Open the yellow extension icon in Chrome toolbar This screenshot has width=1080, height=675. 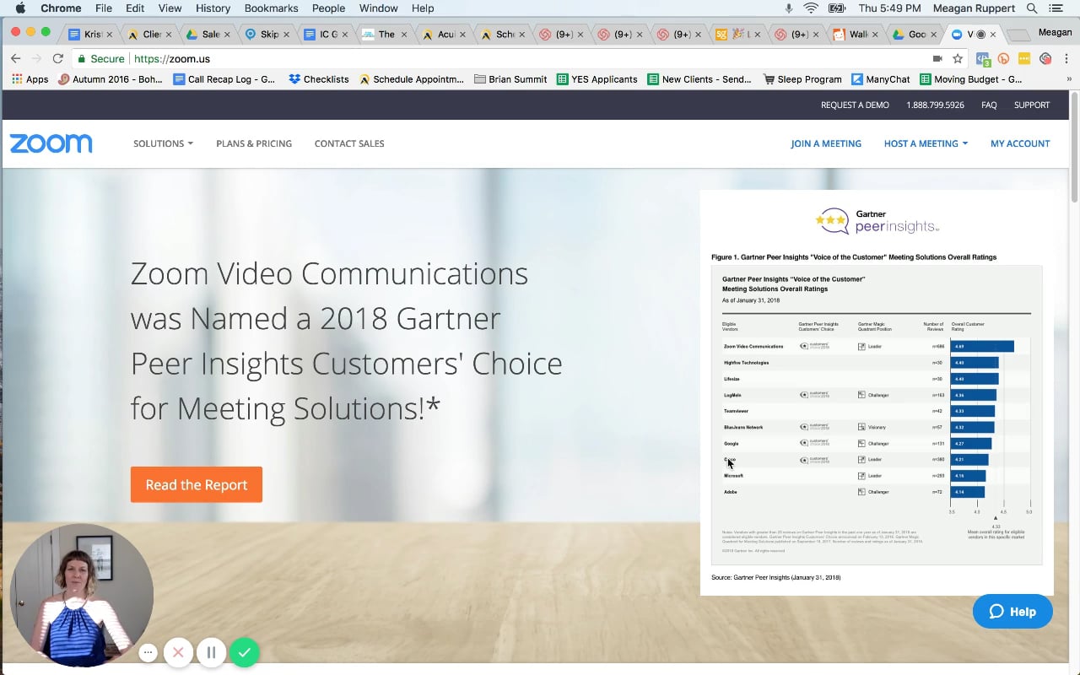[1024, 59]
